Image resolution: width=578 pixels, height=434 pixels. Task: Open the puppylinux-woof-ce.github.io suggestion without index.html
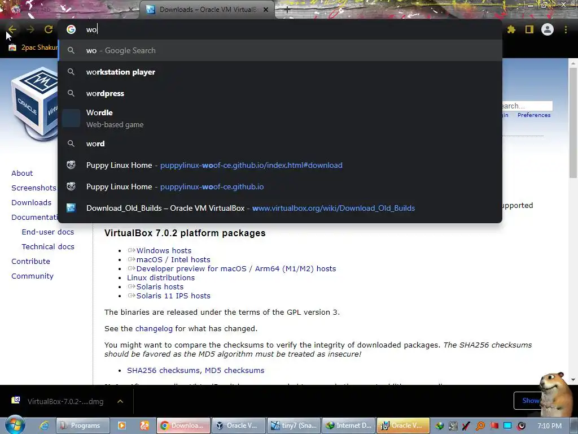click(x=280, y=186)
